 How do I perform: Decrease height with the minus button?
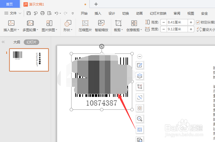(164, 22)
